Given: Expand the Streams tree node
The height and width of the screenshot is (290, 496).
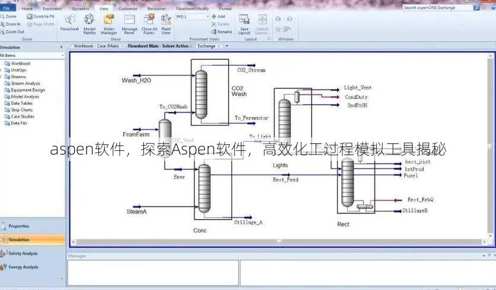Looking at the screenshot, I should [1, 77].
